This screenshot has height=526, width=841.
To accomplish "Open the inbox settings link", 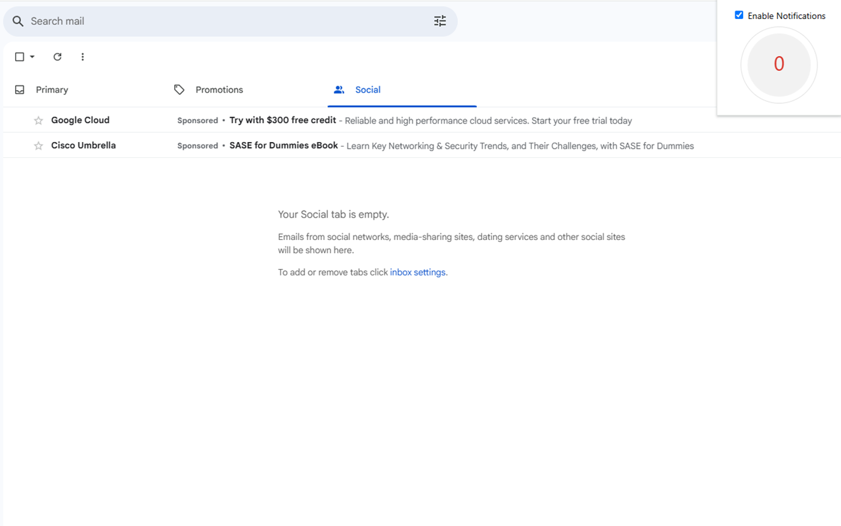I will tap(417, 272).
